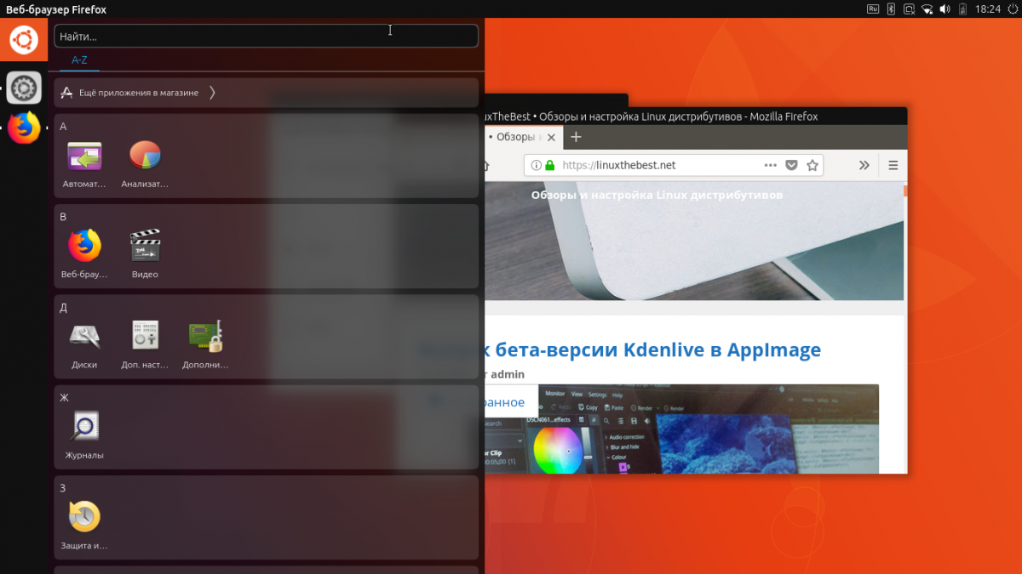Open the Kdenlive article thumbnail image
Viewport: 1022px width, 574px height.
[682, 429]
